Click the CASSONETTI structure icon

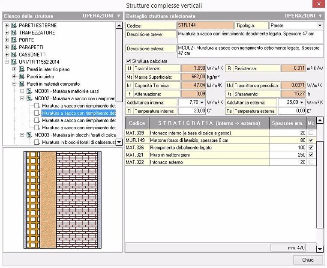click(x=14, y=55)
